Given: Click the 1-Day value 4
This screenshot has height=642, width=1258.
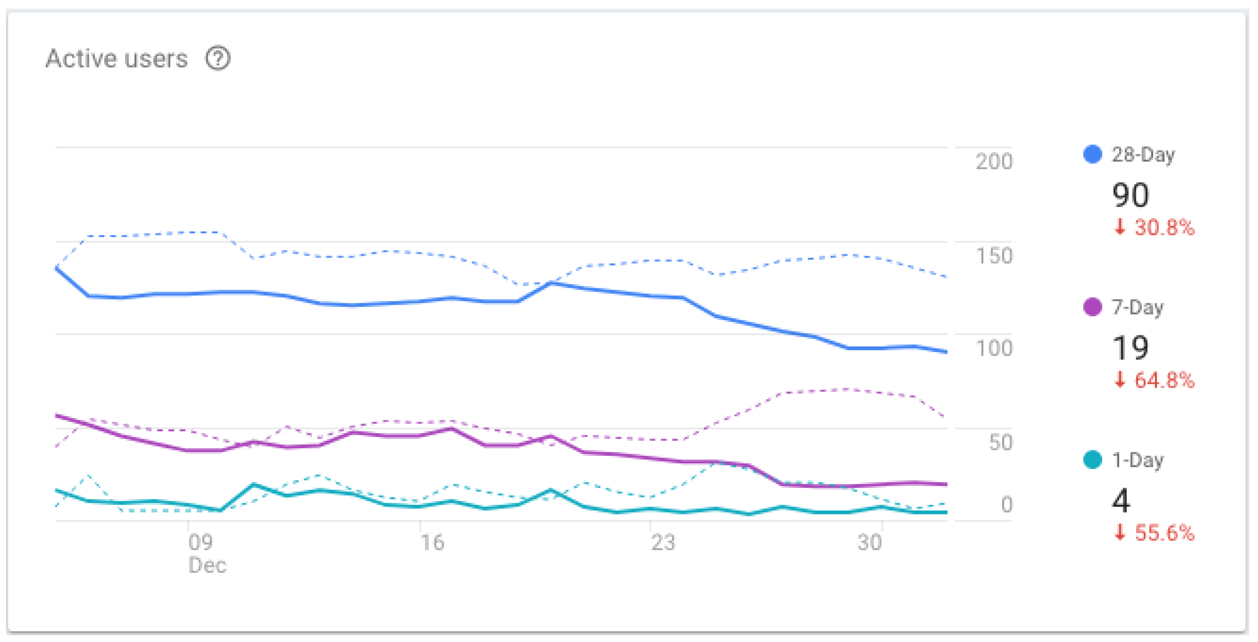Looking at the screenshot, I should (1121, 501).
